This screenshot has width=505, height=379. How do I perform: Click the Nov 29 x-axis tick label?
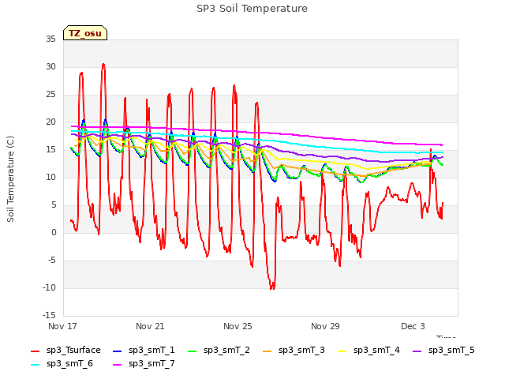[325, 326]
